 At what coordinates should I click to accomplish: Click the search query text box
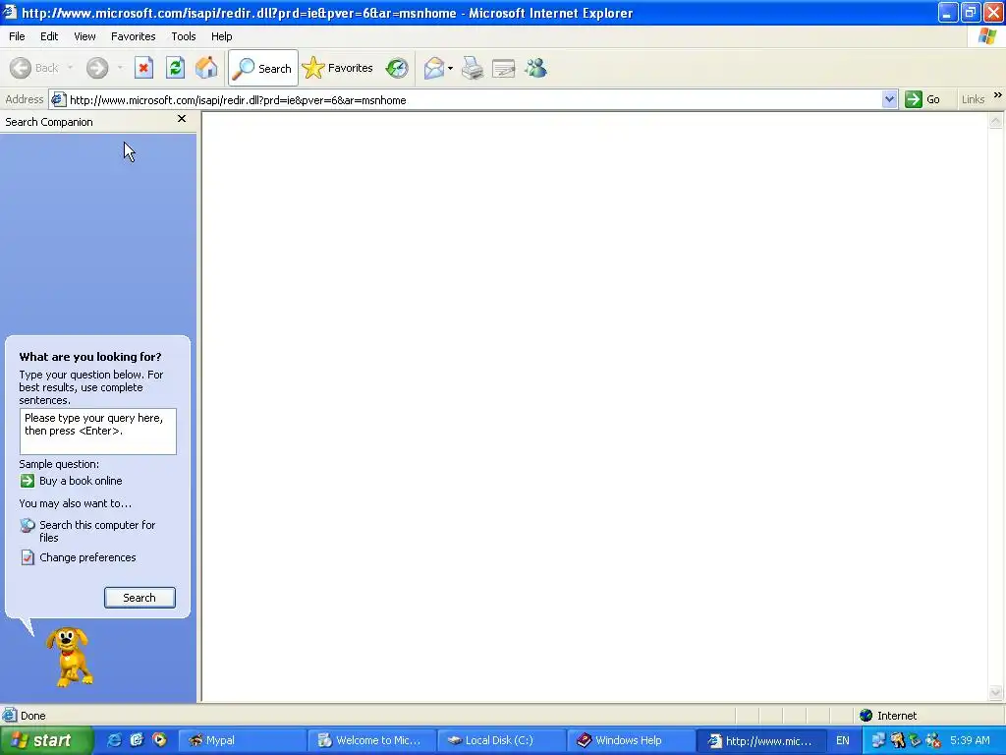[97, 432]
